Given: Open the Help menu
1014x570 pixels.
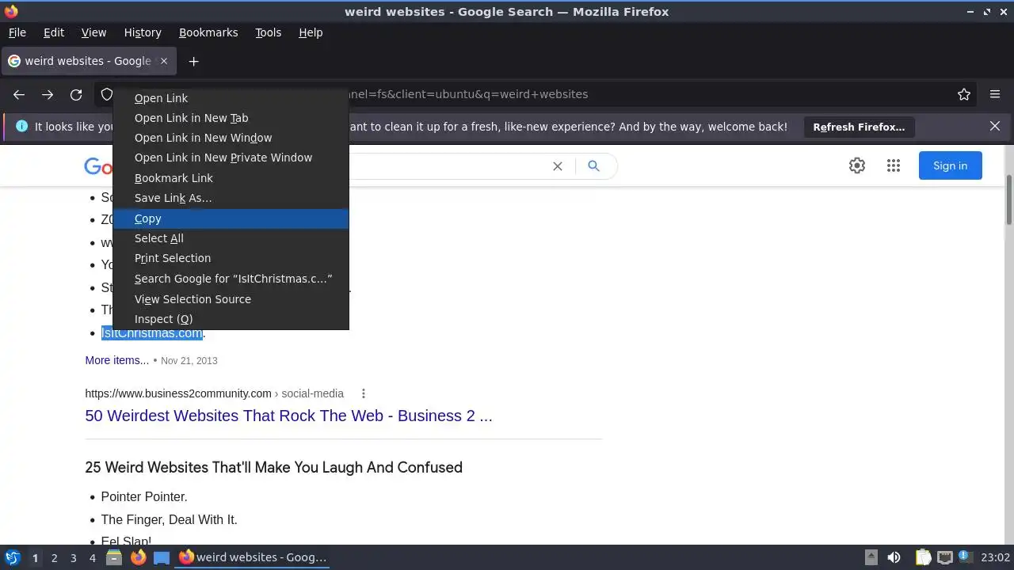Looking at the screenshot, I should (311, 32).
